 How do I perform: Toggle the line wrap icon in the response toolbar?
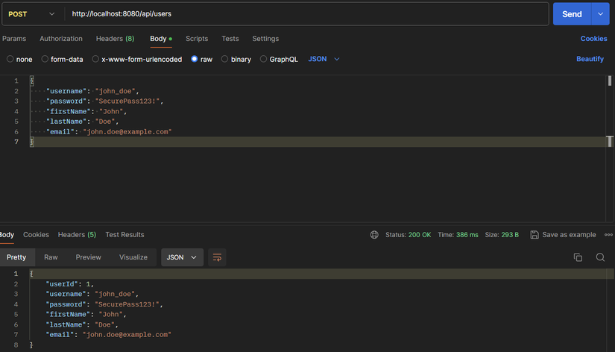[x=217, y=257]
